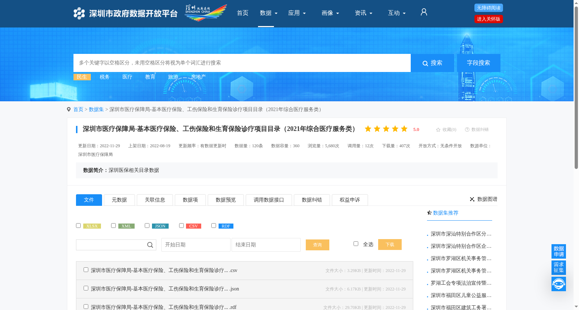Check the RDF format checkbox

[x=214, y=226]
